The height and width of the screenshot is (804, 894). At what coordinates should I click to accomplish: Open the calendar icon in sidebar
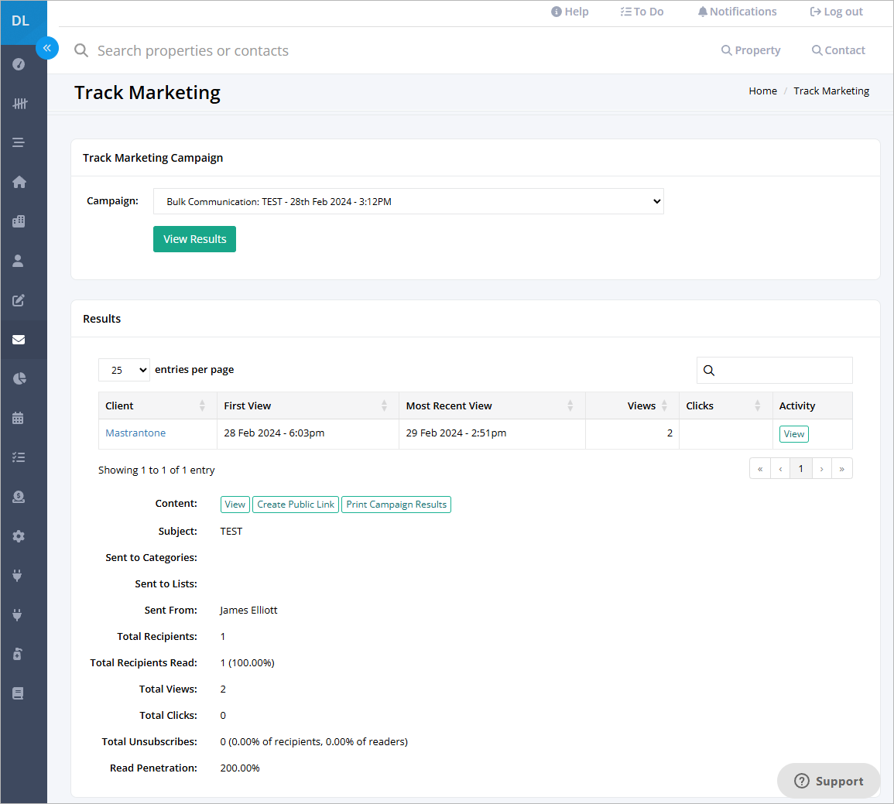(x=19, y=418)
